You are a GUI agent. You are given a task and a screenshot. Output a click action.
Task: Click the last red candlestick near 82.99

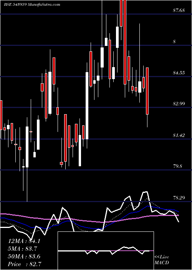[147, 91]
